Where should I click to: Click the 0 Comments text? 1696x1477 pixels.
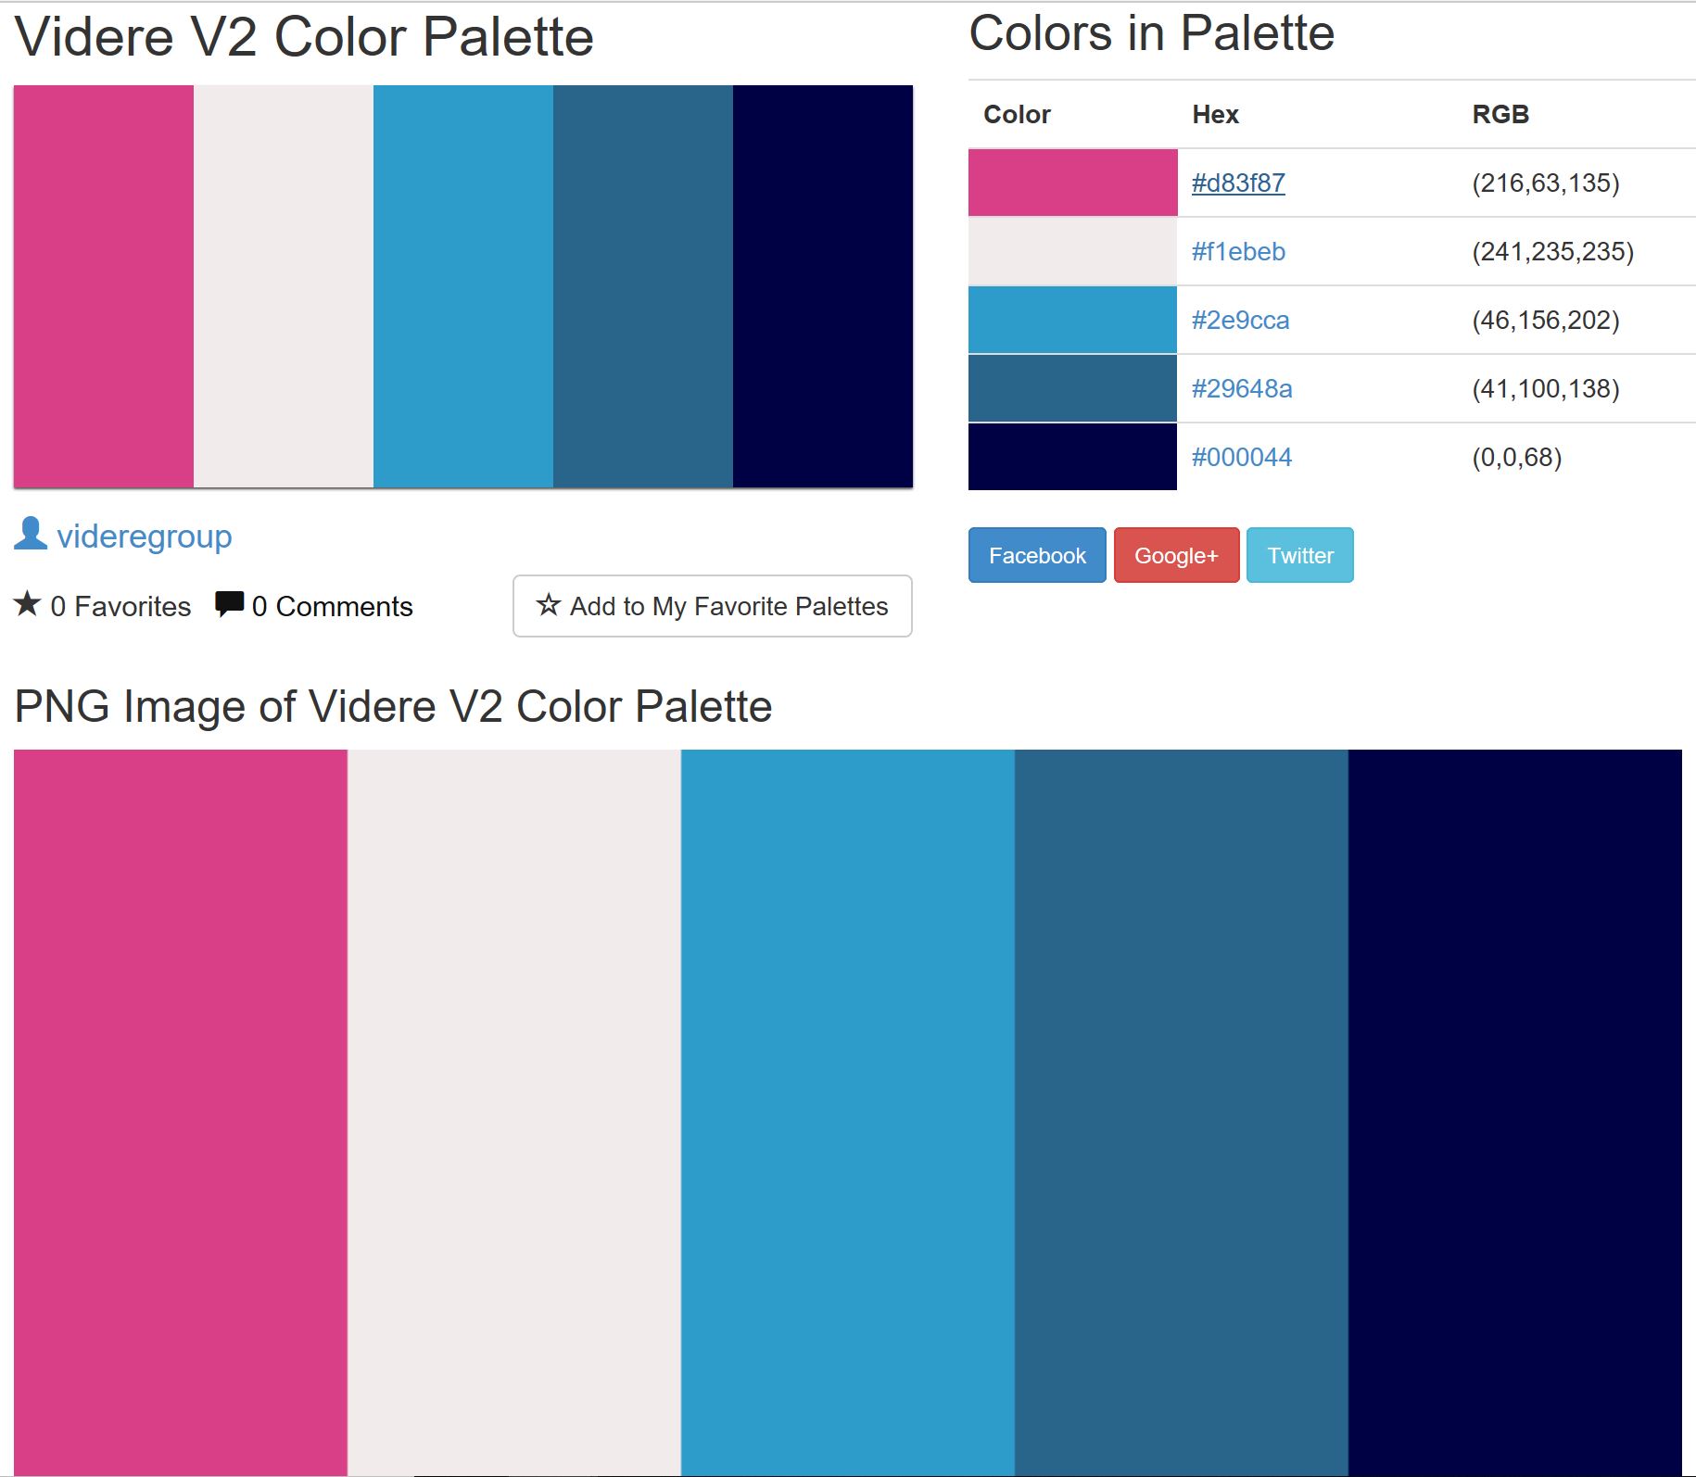tap(332, 606)
